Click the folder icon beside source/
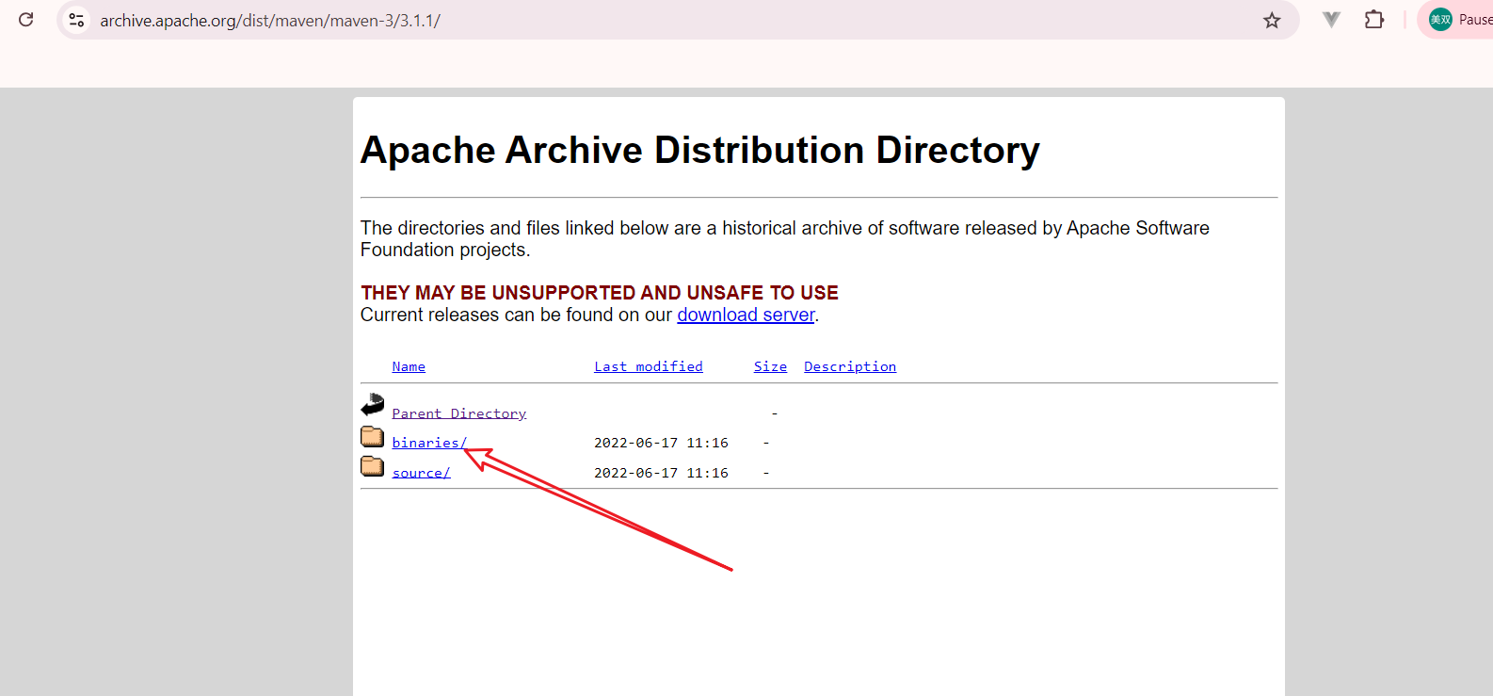Screen dimensions: 1493x696 [x=373, y=466]
